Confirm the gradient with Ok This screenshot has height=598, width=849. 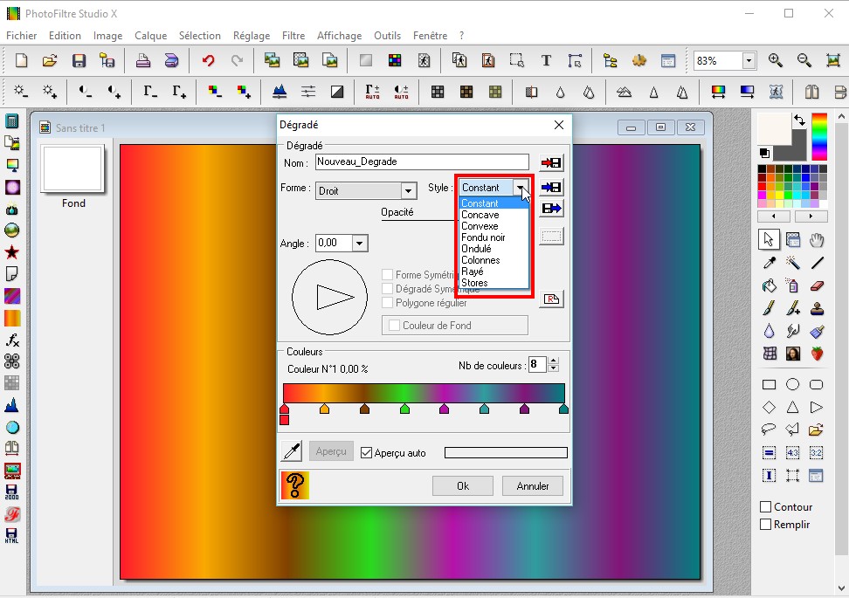click(463, 486)
